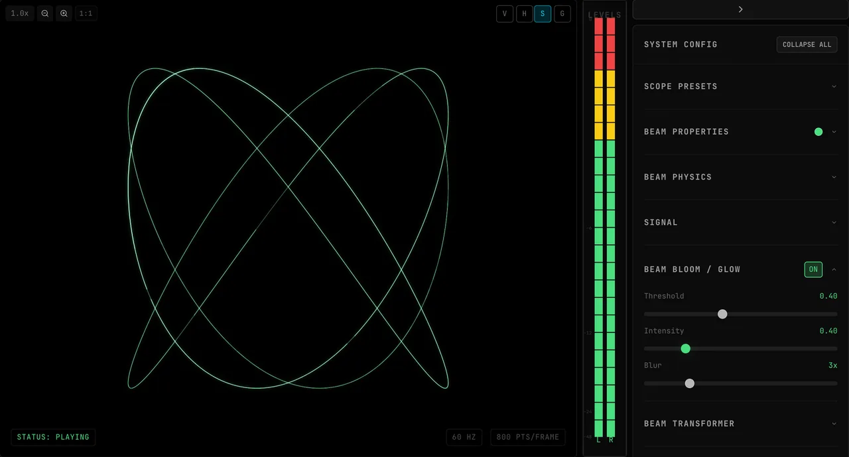The height and width of the screenshot is (457, 849).
Task: Click the zoom in magnifier icon
Action: click(64, 13)
